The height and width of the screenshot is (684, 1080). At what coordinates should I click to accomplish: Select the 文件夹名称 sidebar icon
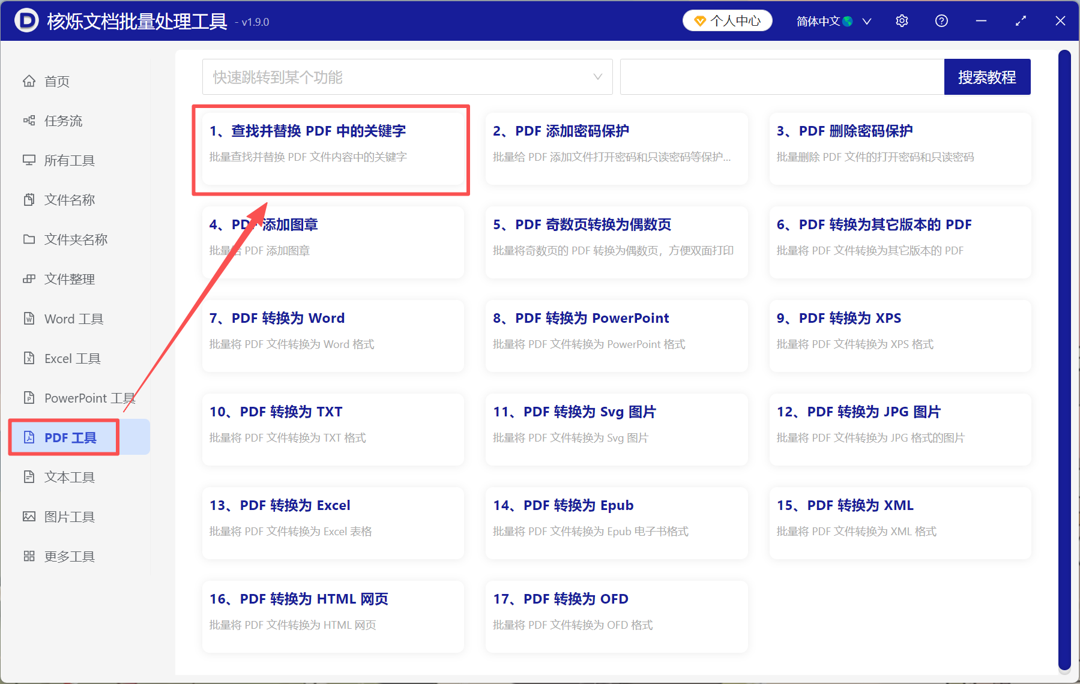click(74, 239)
